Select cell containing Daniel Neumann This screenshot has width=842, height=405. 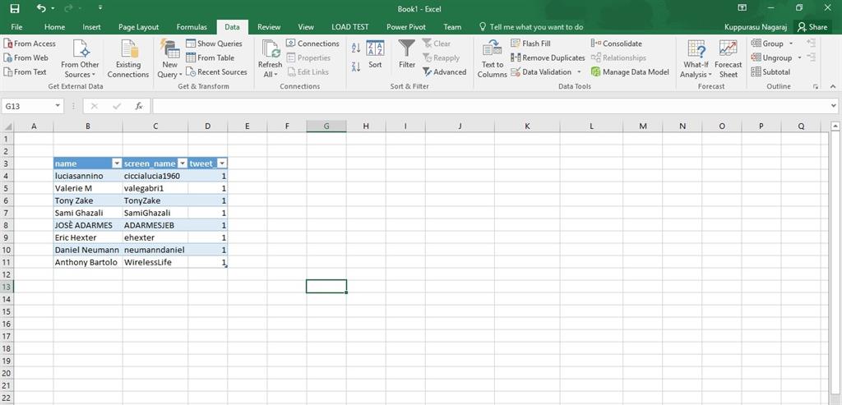click(88, 250)
